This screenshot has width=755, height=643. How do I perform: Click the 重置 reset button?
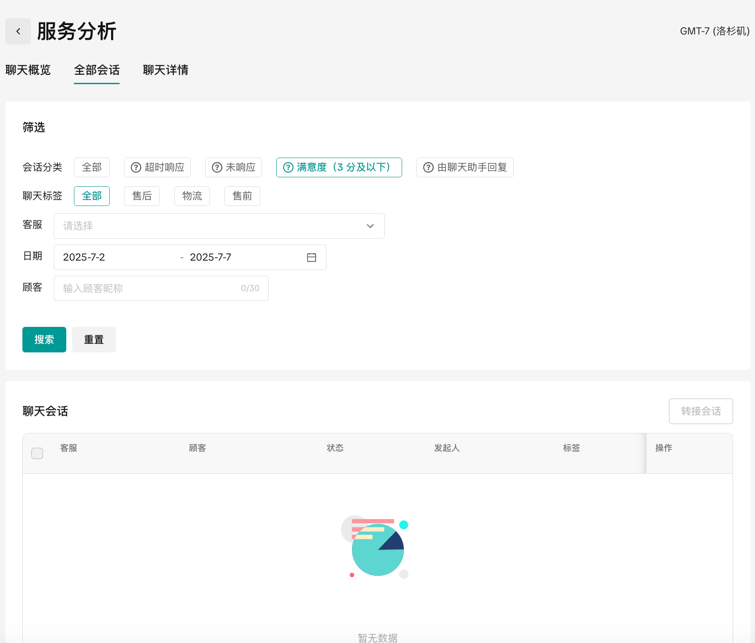(94, 340)
